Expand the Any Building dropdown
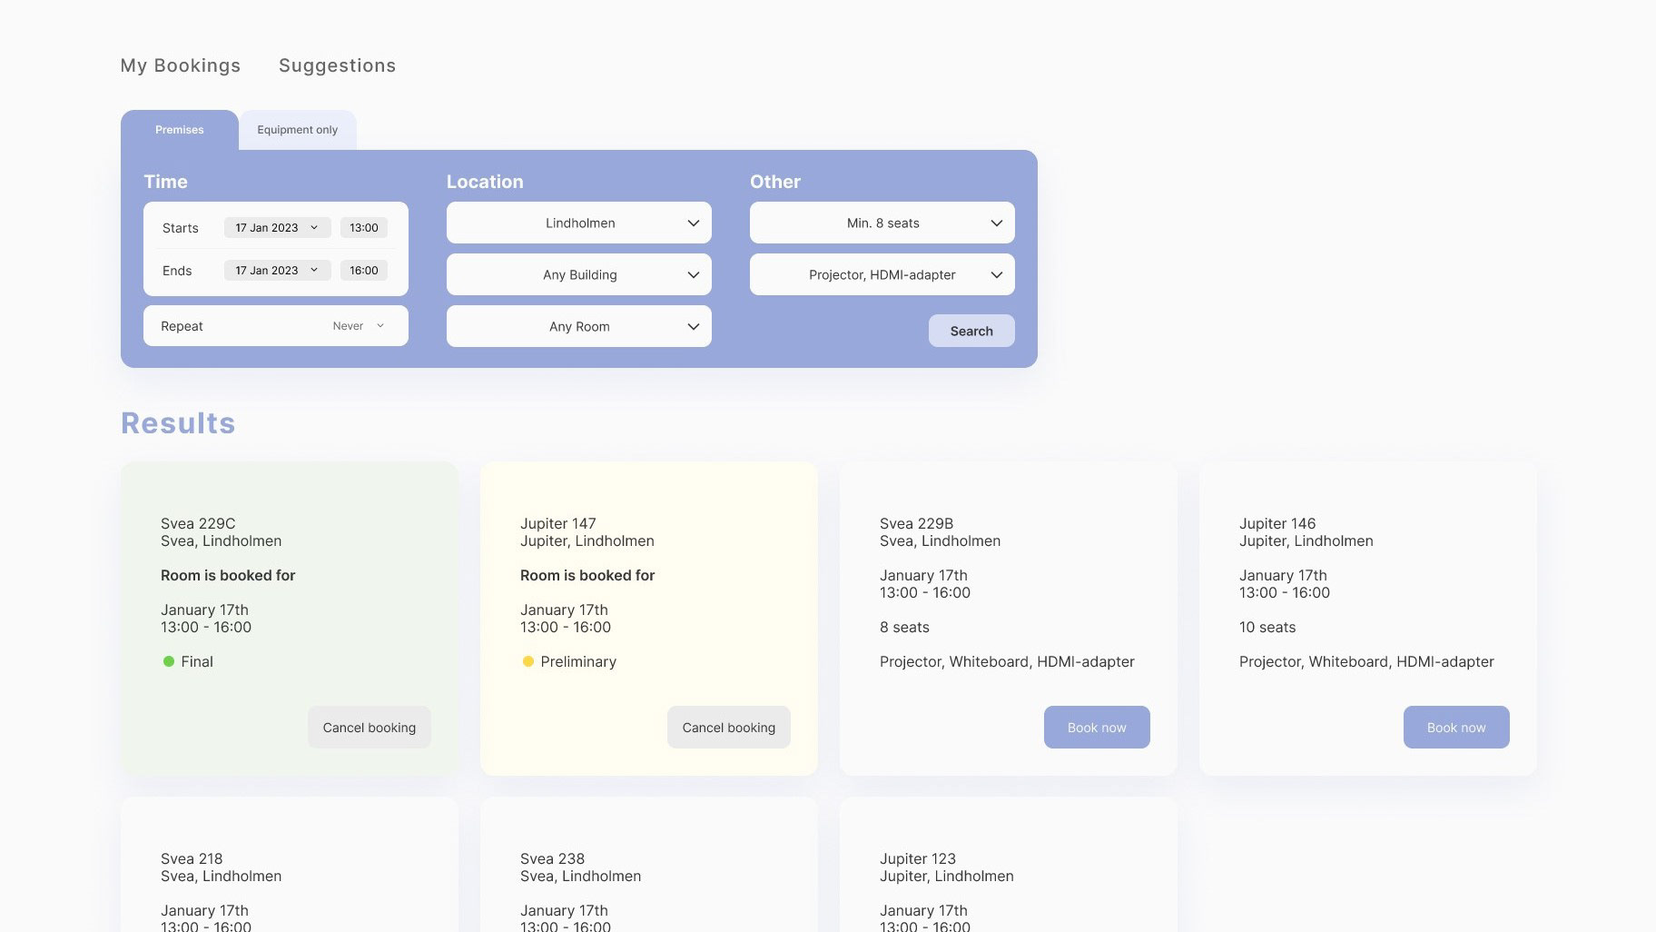This screenshot has height=932, width=1656. pyautogui.click(x=579, y=274)
